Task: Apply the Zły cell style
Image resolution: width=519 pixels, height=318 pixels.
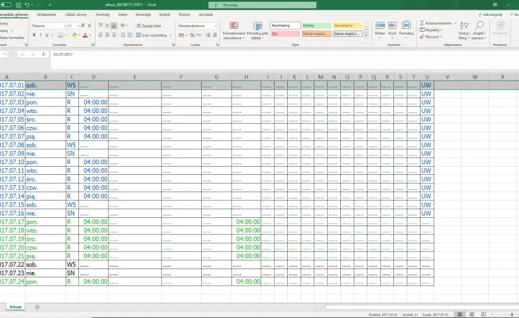Action: pos(285,34)
